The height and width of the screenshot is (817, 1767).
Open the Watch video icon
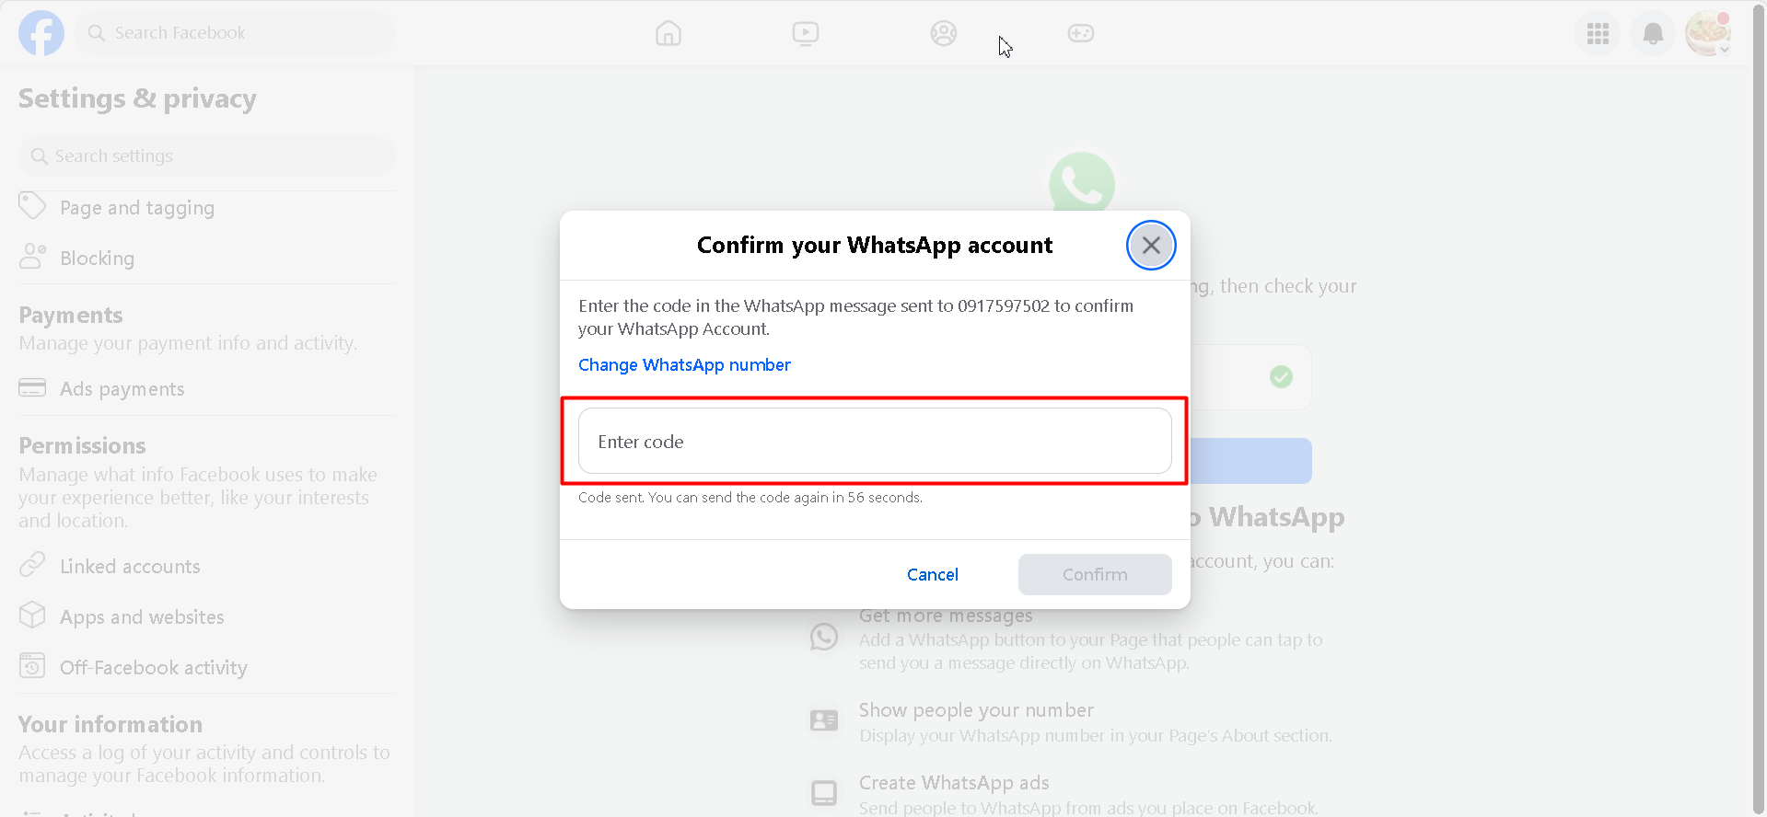(806, 34)
